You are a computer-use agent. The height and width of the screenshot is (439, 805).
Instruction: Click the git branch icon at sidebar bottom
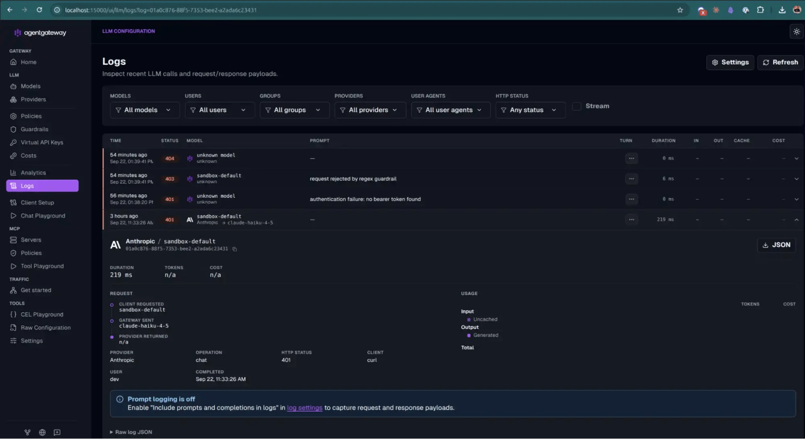(27, 432)
